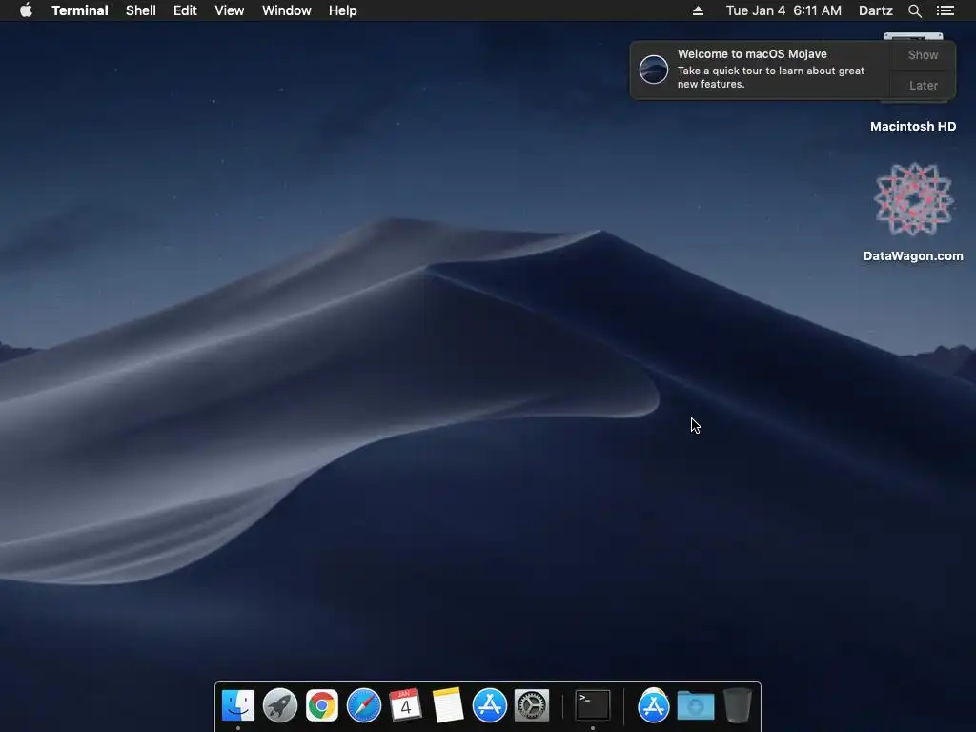The width and height of the screenshot is (976, 732).
Task: Open Notification Center list icon
Action: (945, 10)
